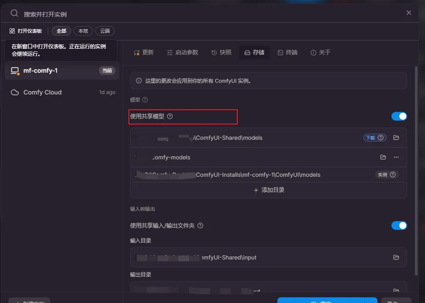
Task: Click the 输入和输出 section heading
Action: (142, 209)
